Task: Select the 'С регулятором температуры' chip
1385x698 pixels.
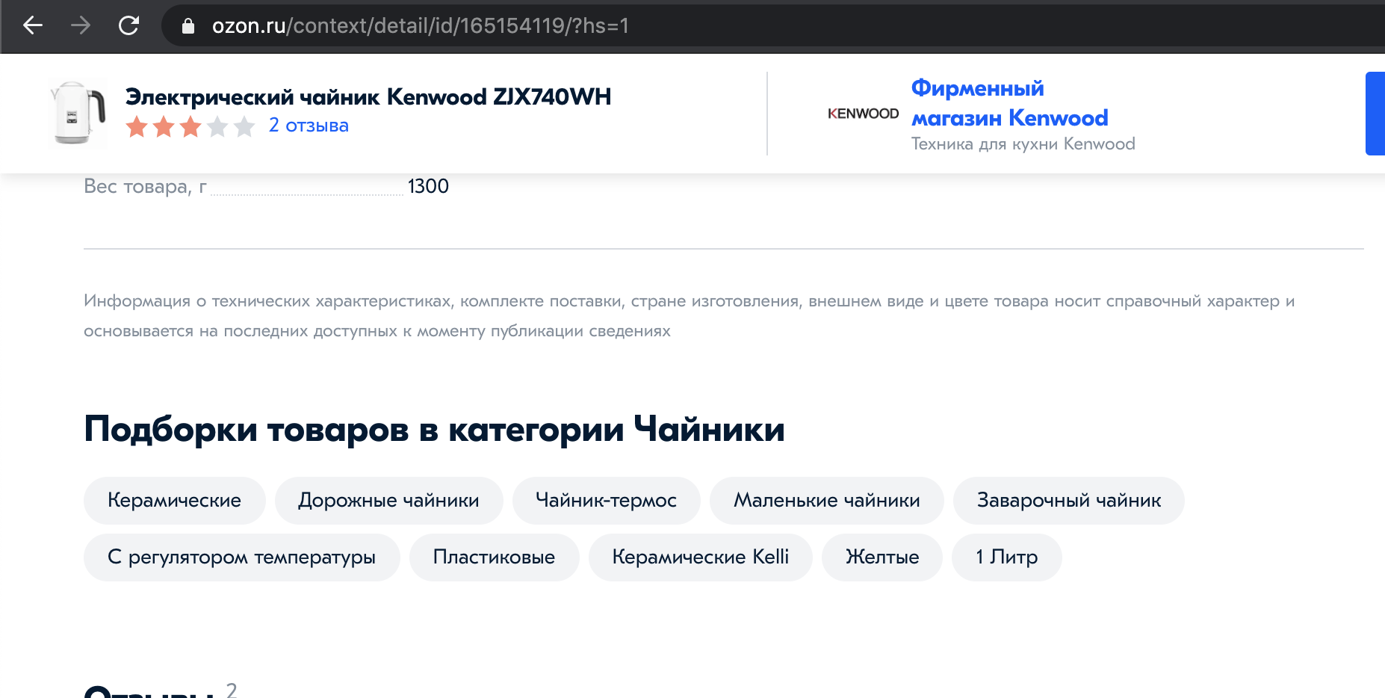Action: 241,558
